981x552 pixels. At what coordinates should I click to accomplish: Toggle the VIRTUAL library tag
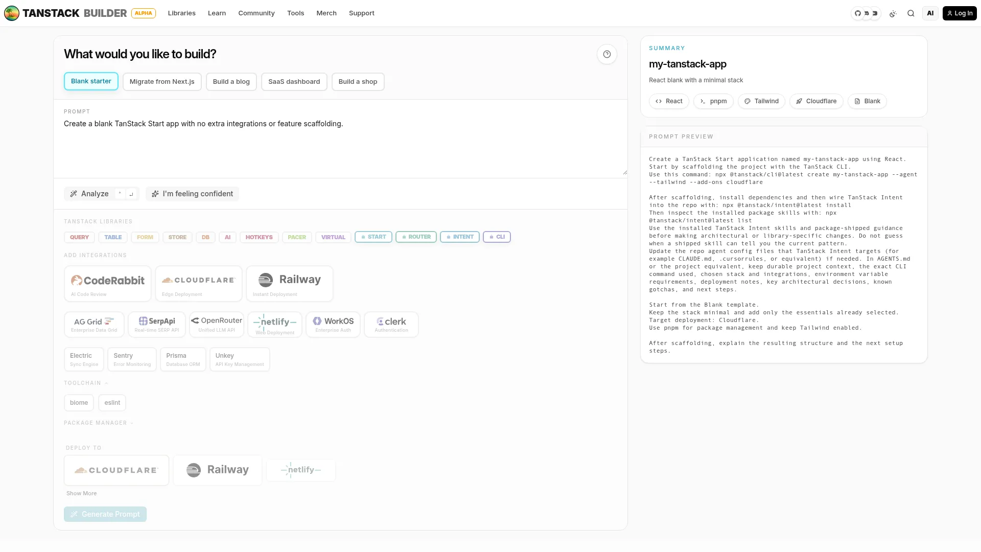(x=333, y=237)
